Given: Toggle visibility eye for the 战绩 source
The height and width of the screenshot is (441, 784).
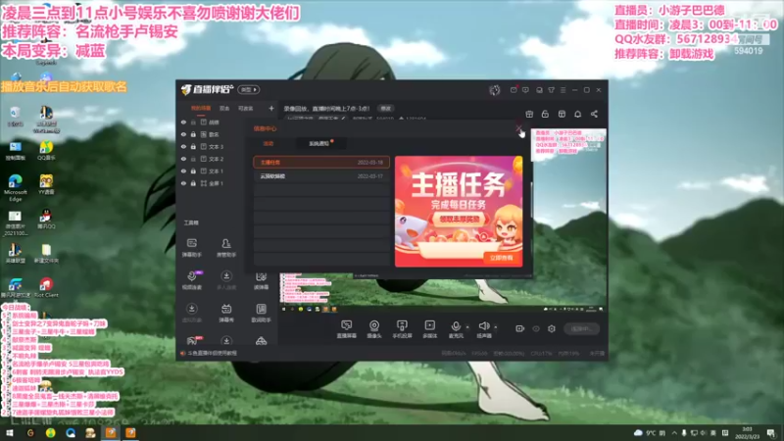Looking at the screenshot, I should tap(183, 122).
